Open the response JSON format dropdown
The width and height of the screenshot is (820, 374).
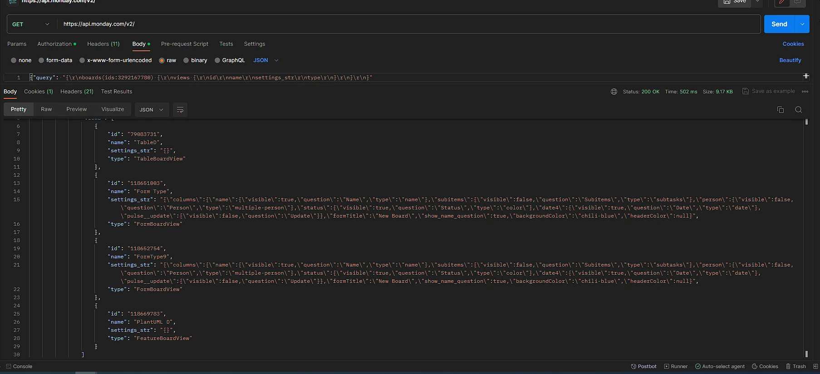tap(152, 110)
